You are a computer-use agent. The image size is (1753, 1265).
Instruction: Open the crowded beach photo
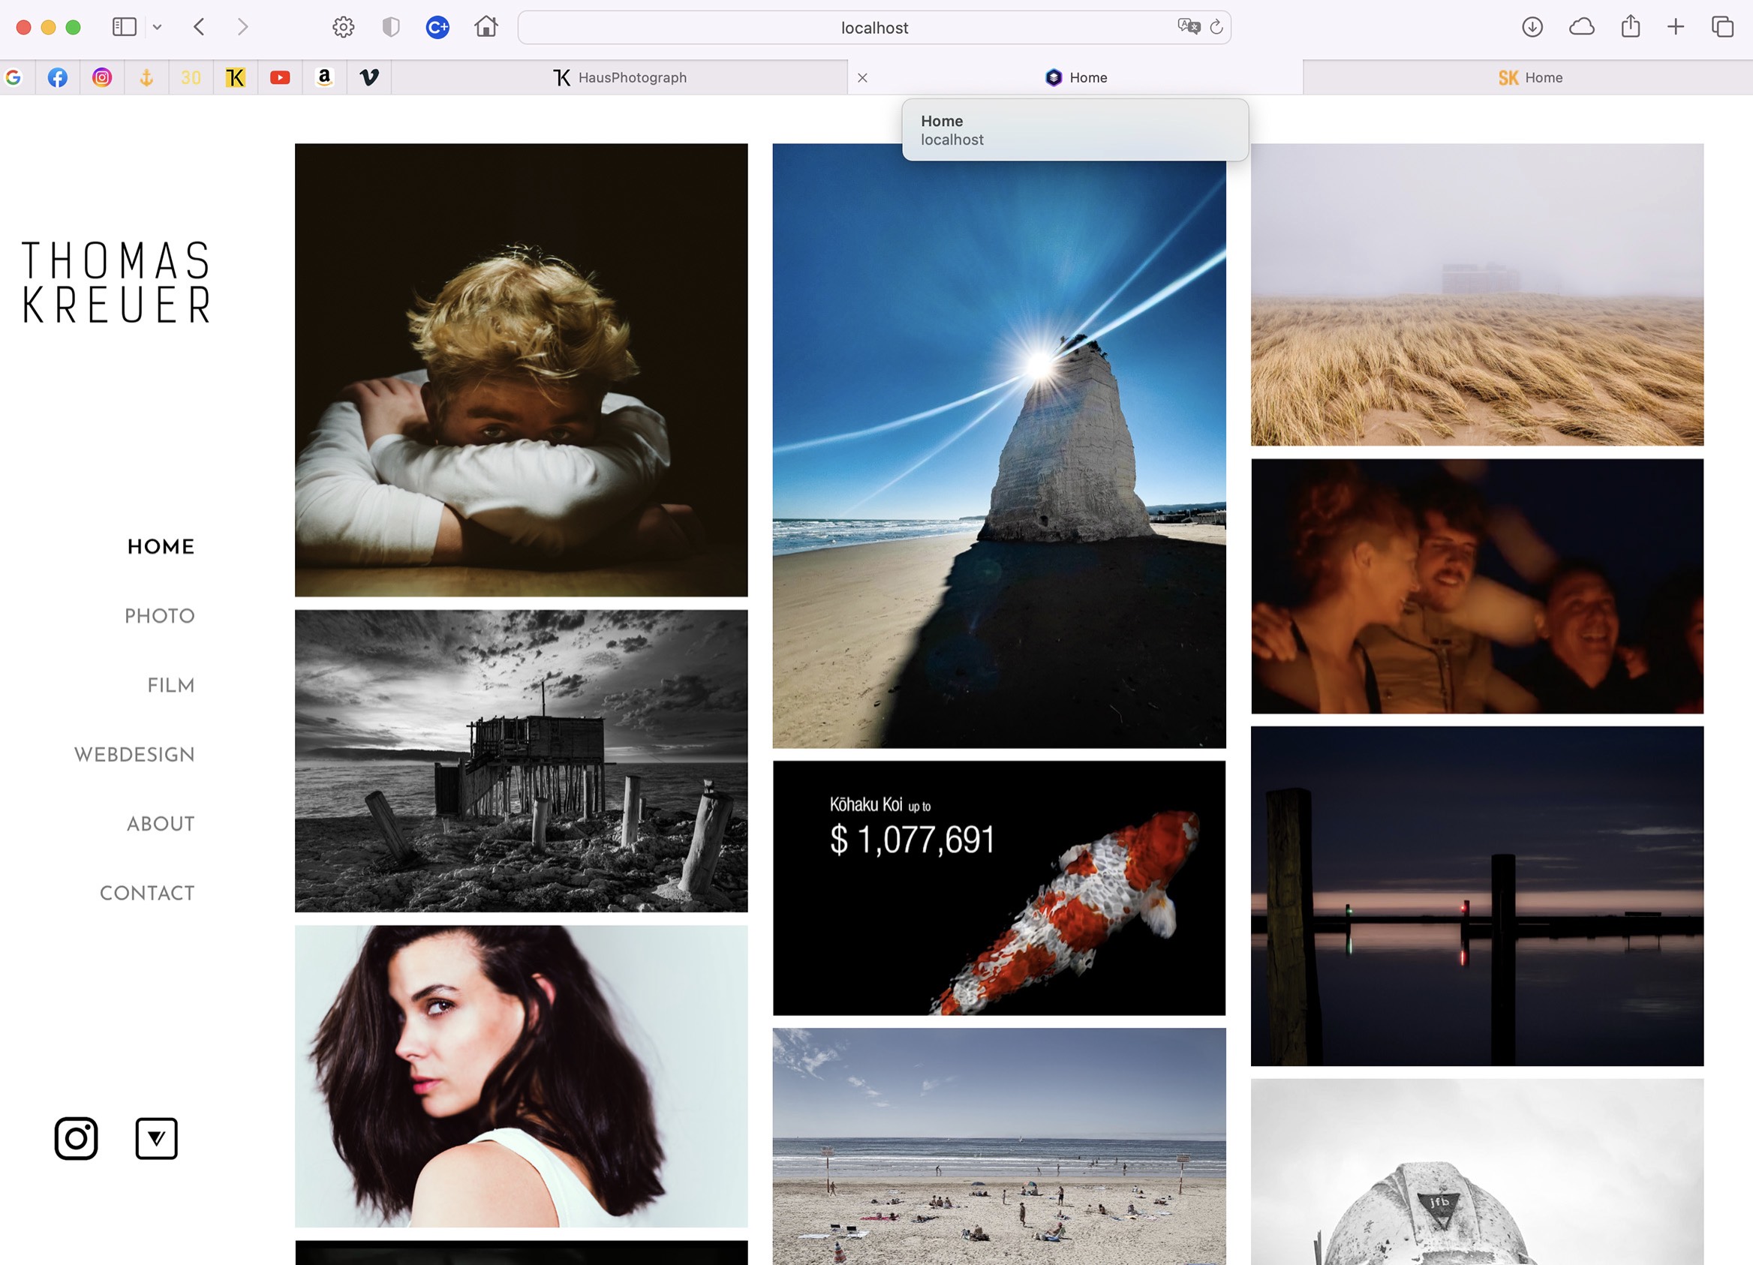coord(1000,1146)
